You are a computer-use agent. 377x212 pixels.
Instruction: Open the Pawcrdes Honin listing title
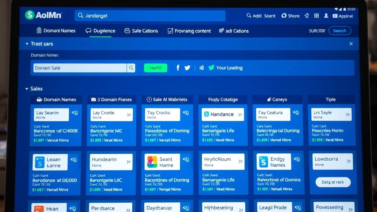328,130
